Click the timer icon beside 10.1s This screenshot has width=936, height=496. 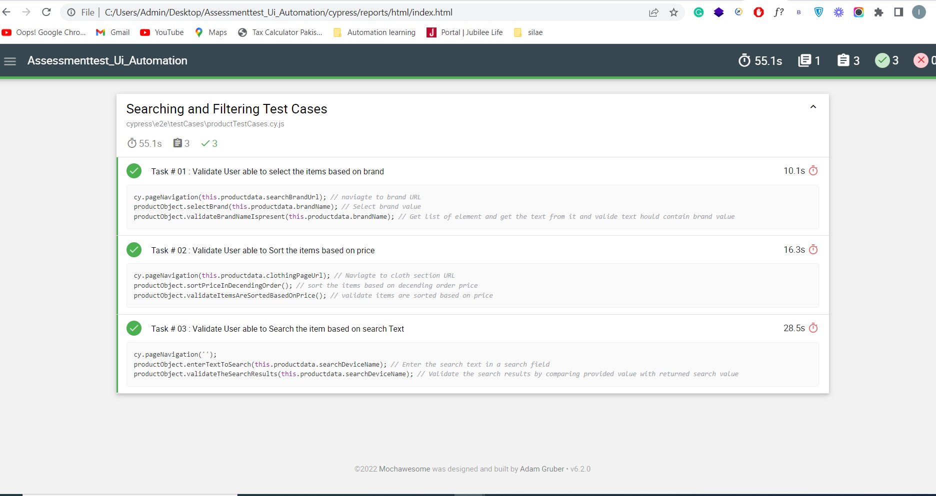click(813, 171)
